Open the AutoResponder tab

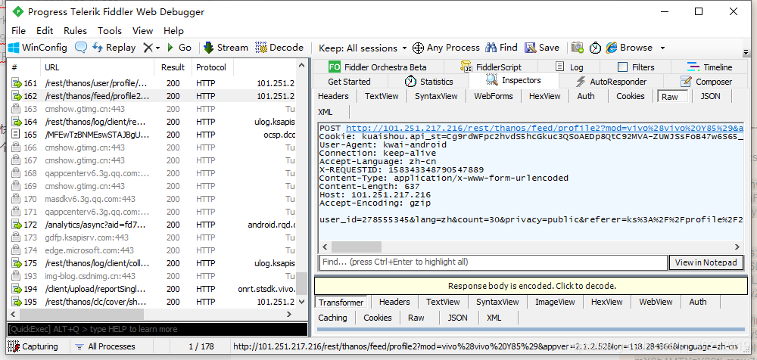611,82
